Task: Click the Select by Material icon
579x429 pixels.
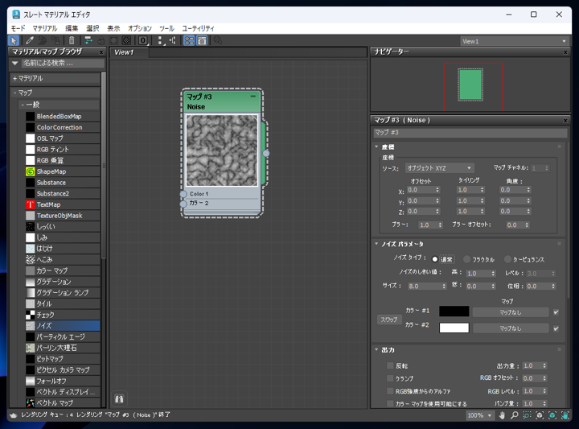Action: [218, 40]
